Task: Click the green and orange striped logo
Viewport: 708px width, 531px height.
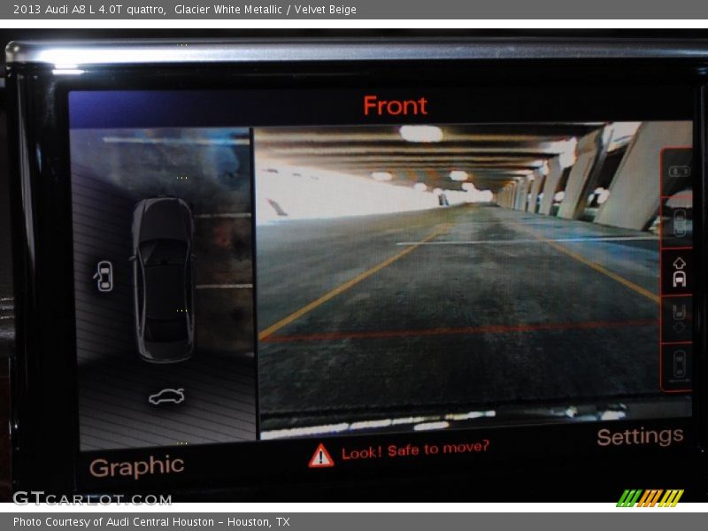Action: pos(650,497)
